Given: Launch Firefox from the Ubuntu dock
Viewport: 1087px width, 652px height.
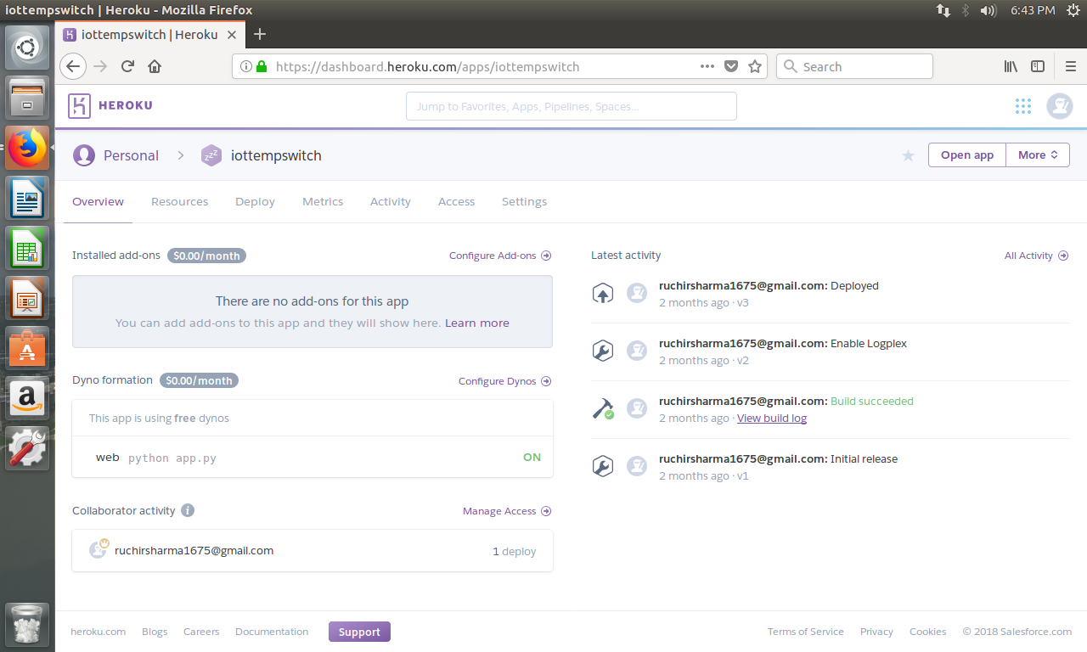Looking at the screenshot, I should pos(28,147).
